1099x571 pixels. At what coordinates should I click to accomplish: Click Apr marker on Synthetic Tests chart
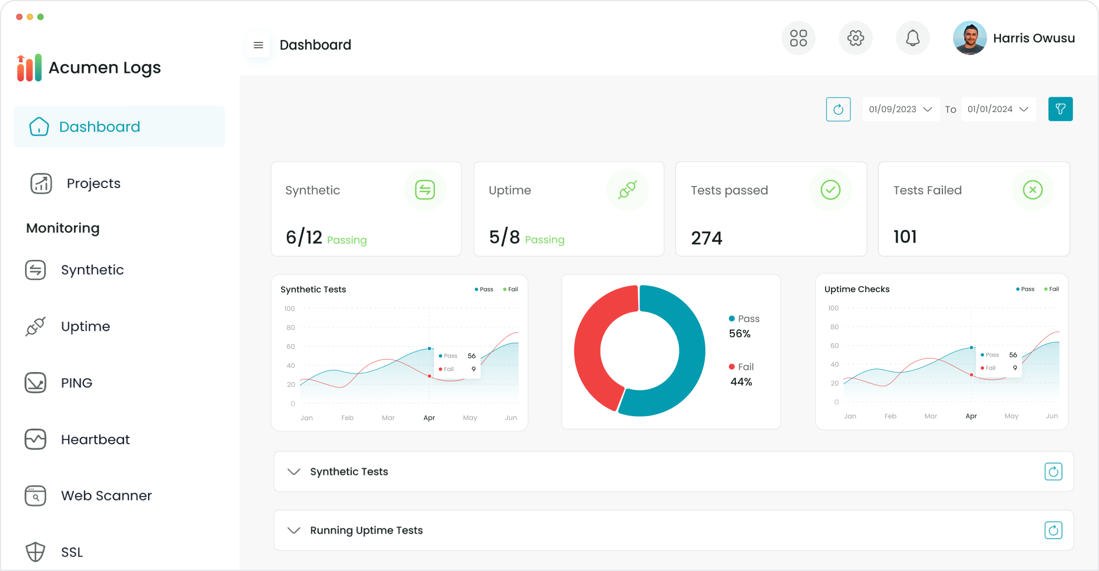[429, 348]
